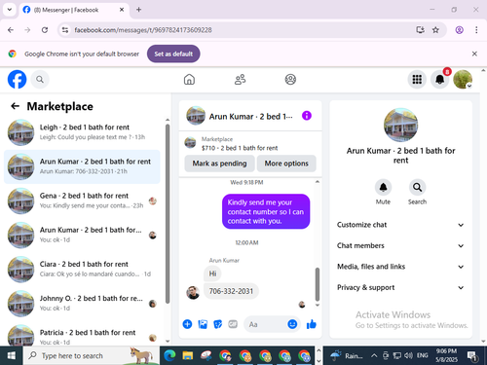The width and height of the screenshot is (487, 365).
Task: Open Microsoft Edge from the taskbar
Action: point(169,355)
